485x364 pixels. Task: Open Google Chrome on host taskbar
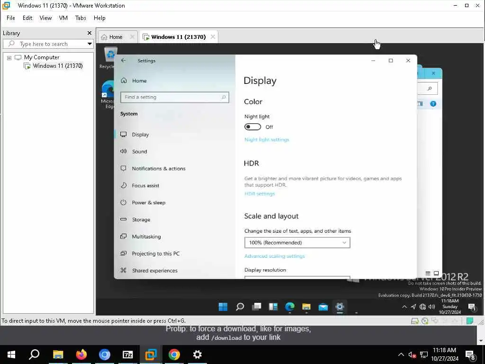tap(174, 355)
